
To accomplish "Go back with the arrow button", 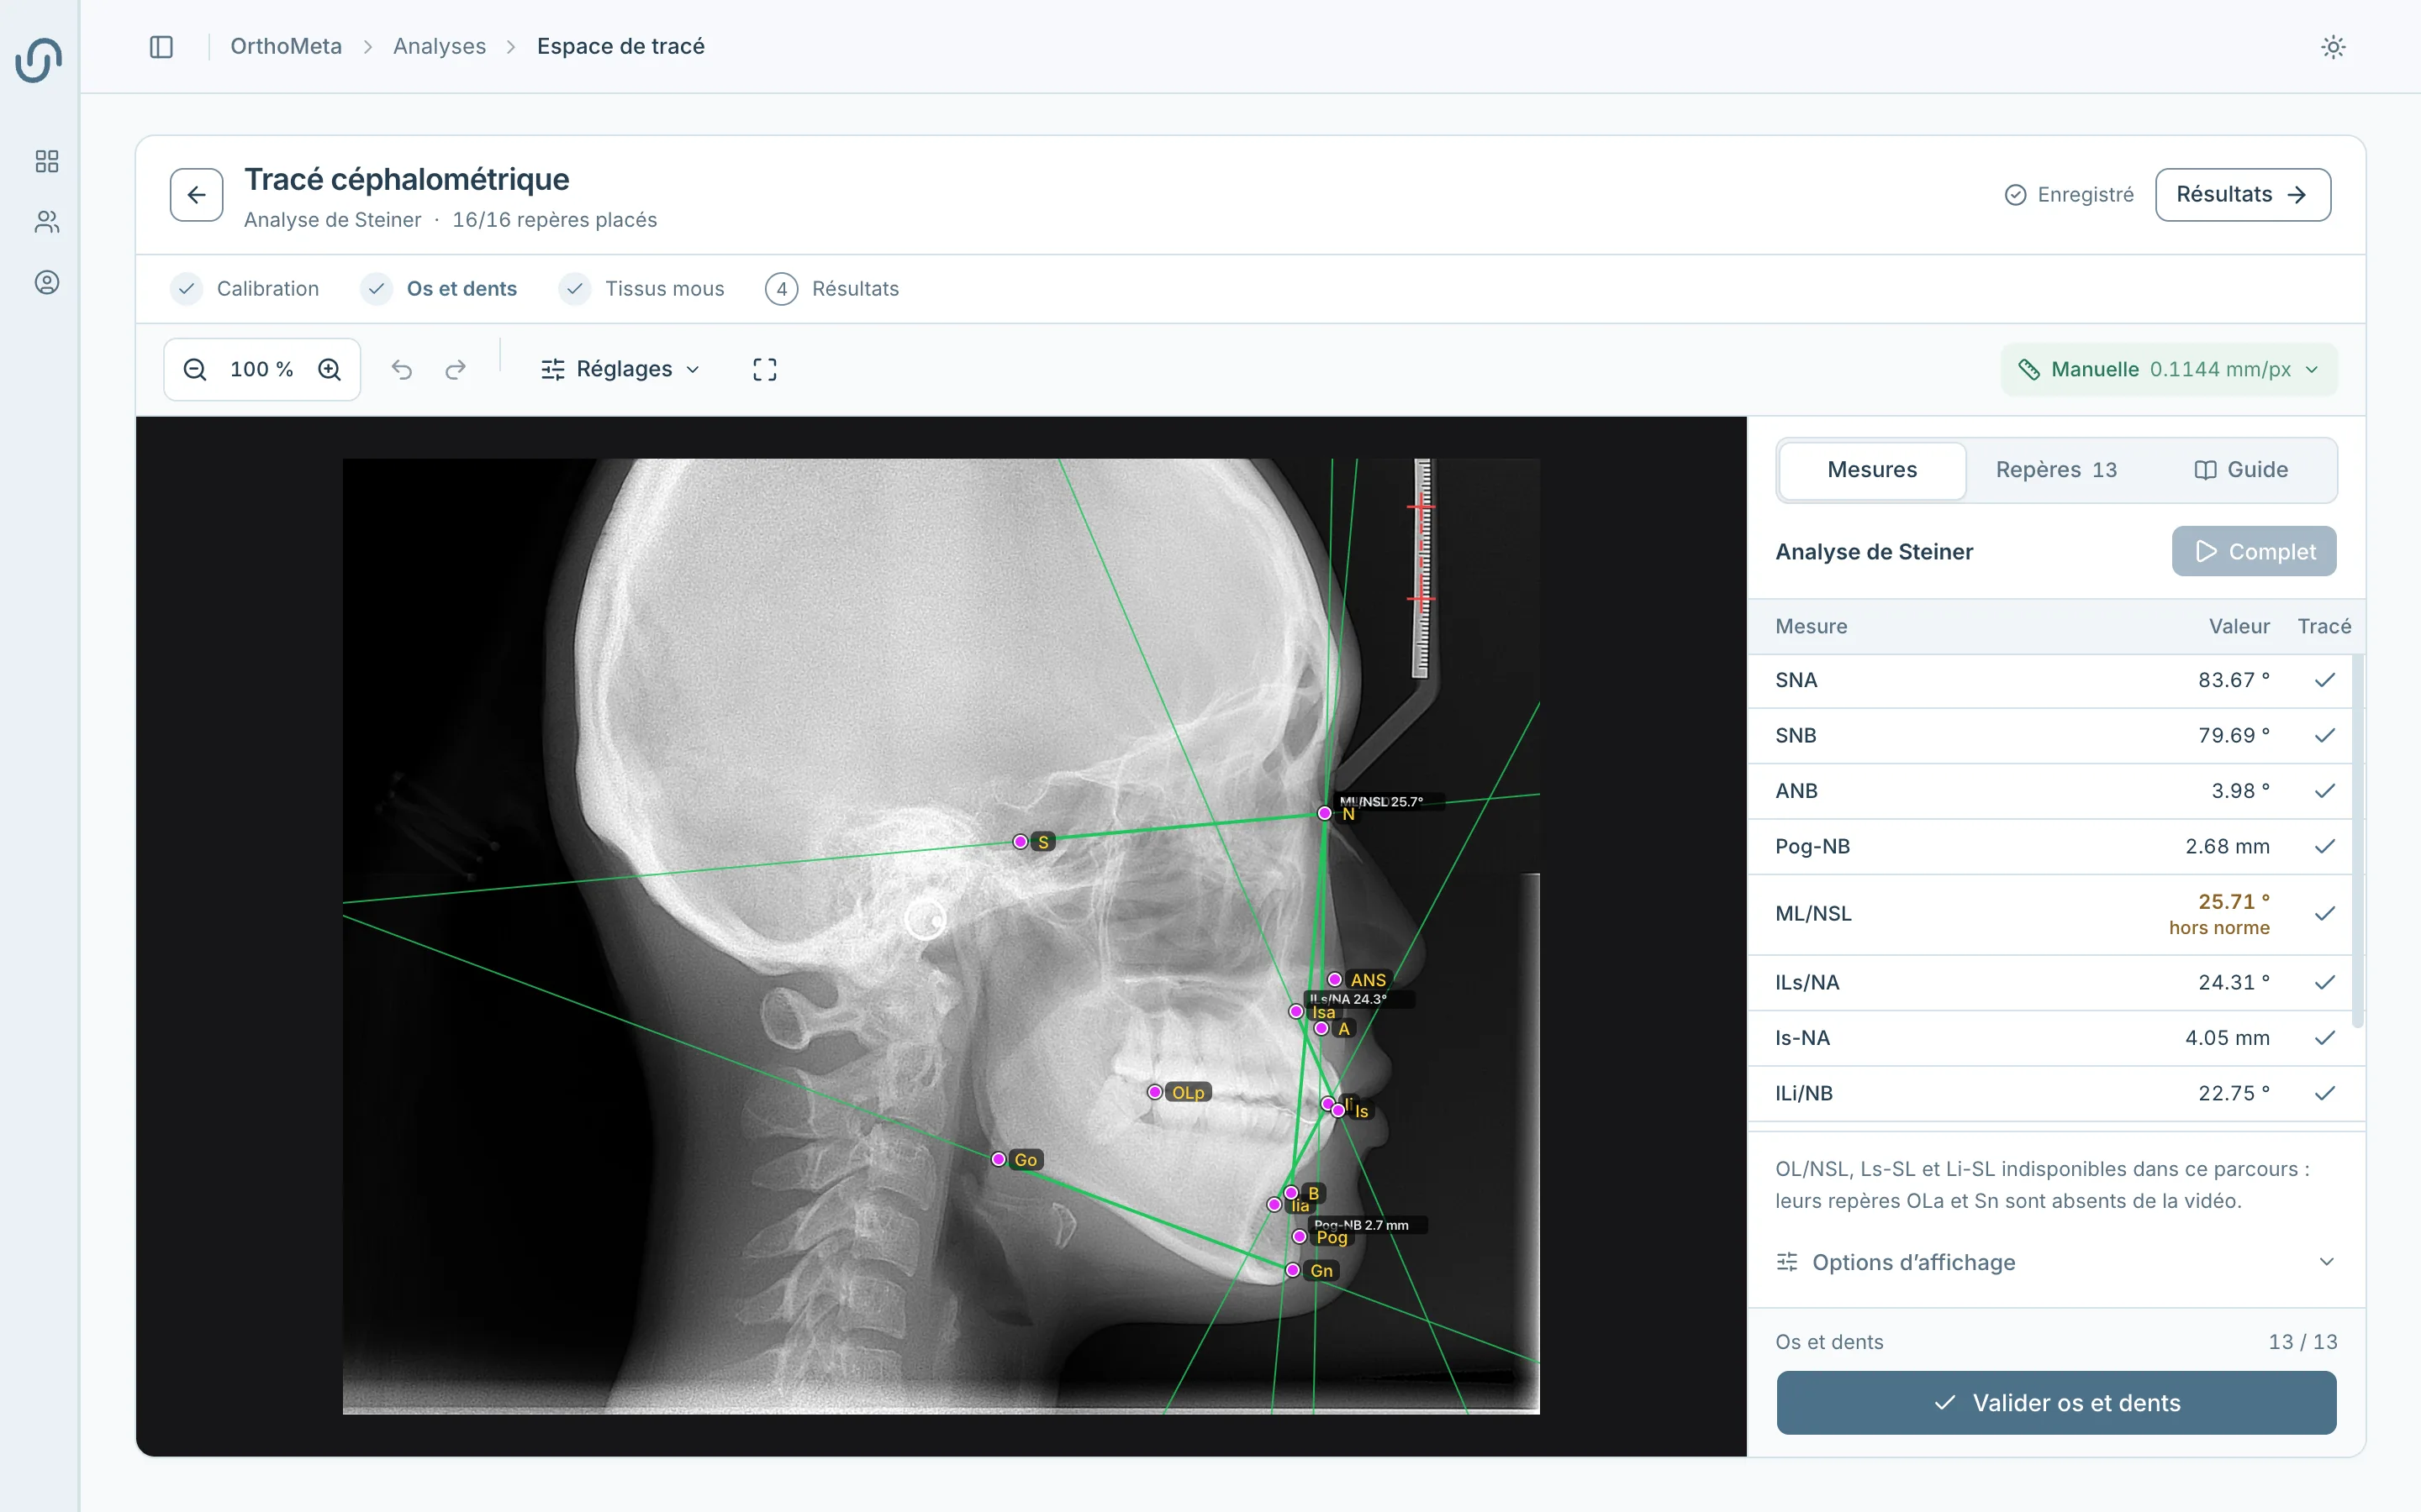I will click(196, 194).
